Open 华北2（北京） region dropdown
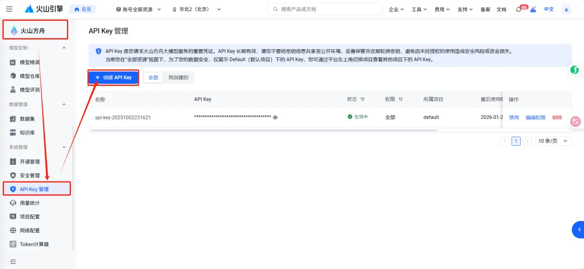The width and height of the screenshot is (584, 269). [x=196, y=9]
